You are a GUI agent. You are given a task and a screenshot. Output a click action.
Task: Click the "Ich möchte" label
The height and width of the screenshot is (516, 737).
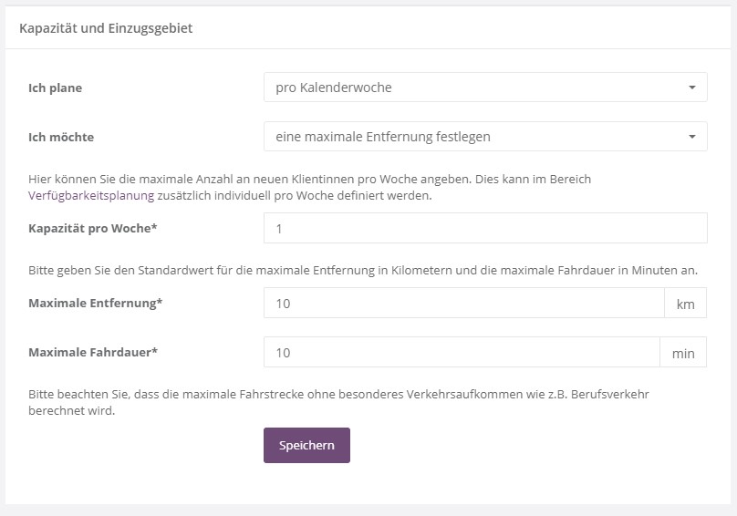[x=61, y=138]
